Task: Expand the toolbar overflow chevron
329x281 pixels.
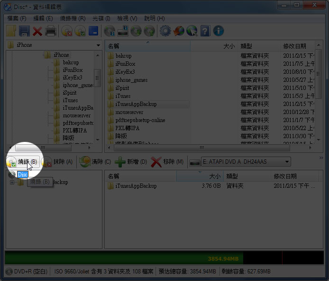Action: coord(321,158)
